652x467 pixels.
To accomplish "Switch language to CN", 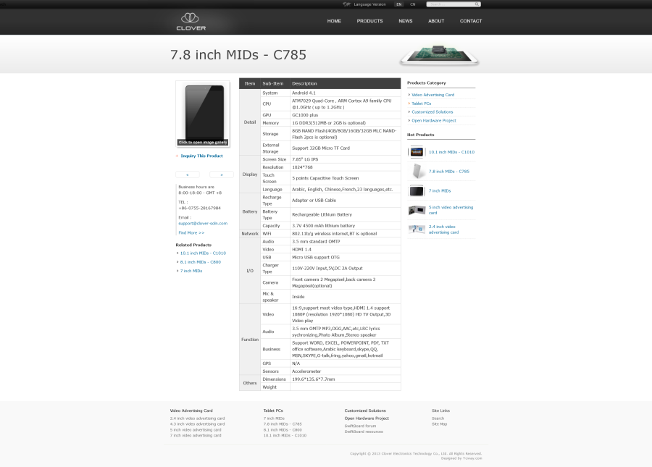I will click(x=413, y=4).
